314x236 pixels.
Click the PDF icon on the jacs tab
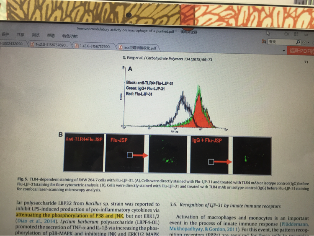[121, 47]
